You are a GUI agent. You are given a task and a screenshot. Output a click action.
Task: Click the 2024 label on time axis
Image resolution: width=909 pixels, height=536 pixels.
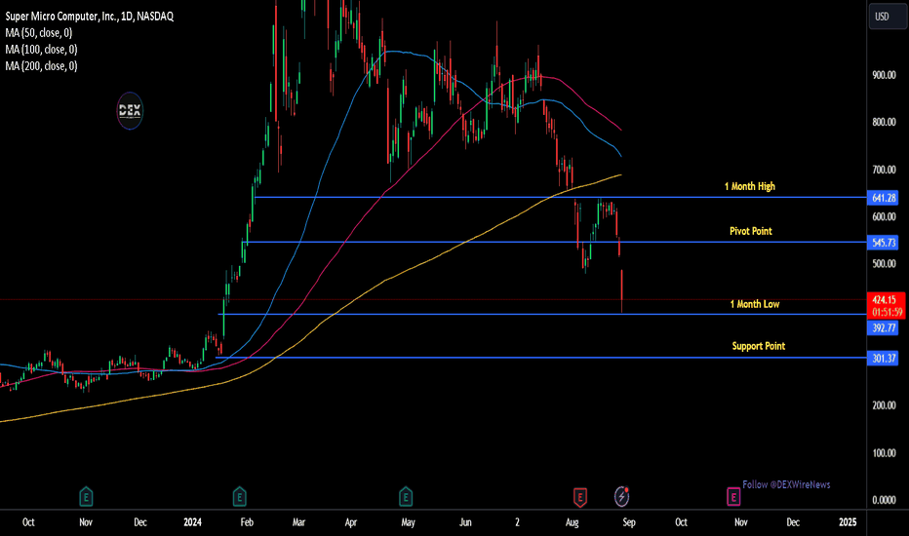192,522
